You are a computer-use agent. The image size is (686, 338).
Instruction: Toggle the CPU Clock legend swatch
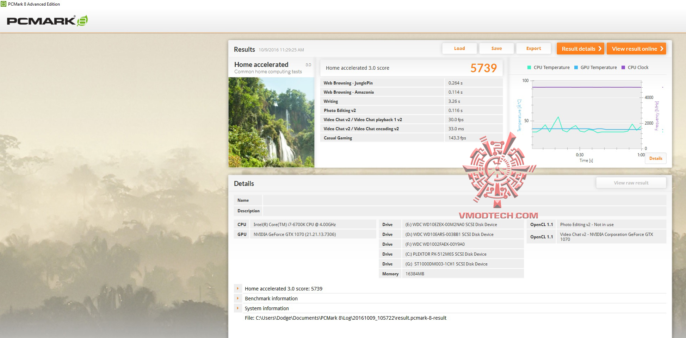coord(623,67)
